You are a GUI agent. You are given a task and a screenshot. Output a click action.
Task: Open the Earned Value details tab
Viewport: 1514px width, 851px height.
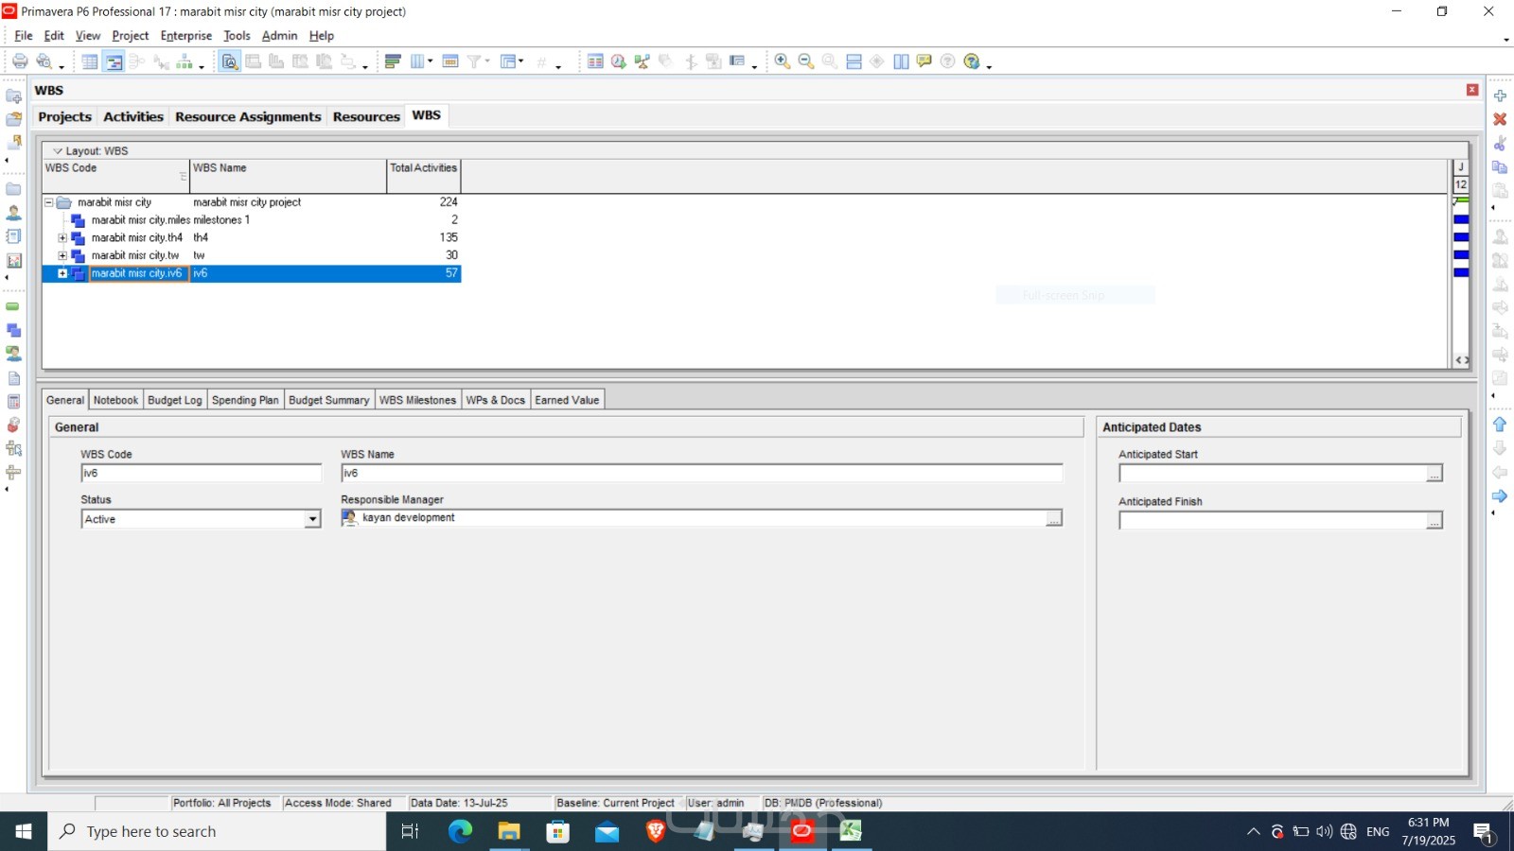567,400
